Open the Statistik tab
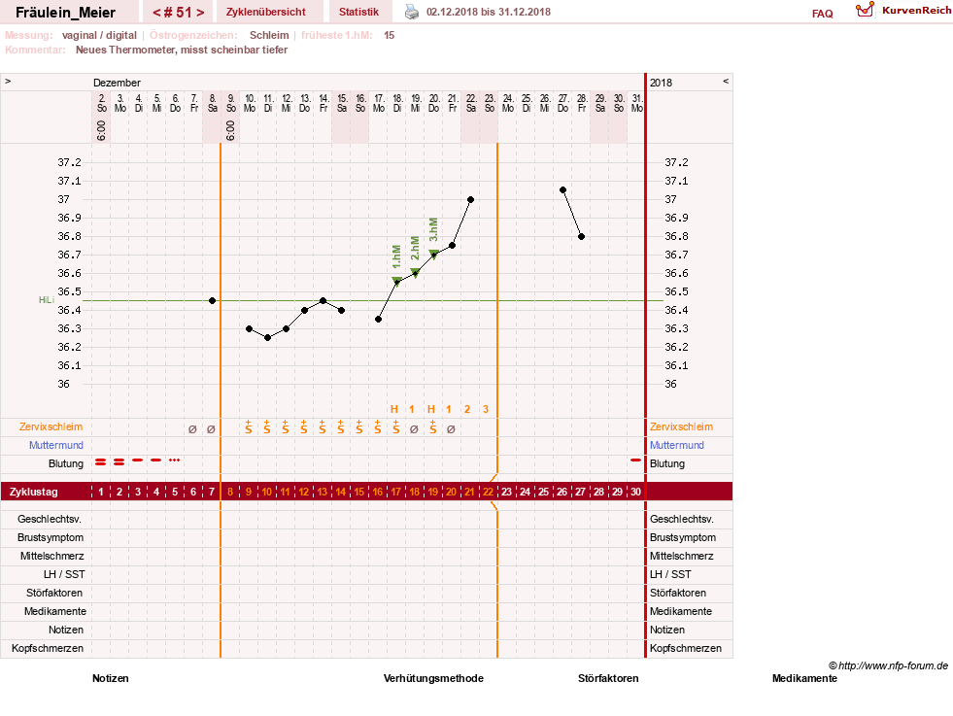953x716 pixels. 358,12
